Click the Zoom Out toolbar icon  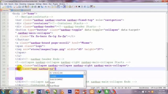coord(49,7)
